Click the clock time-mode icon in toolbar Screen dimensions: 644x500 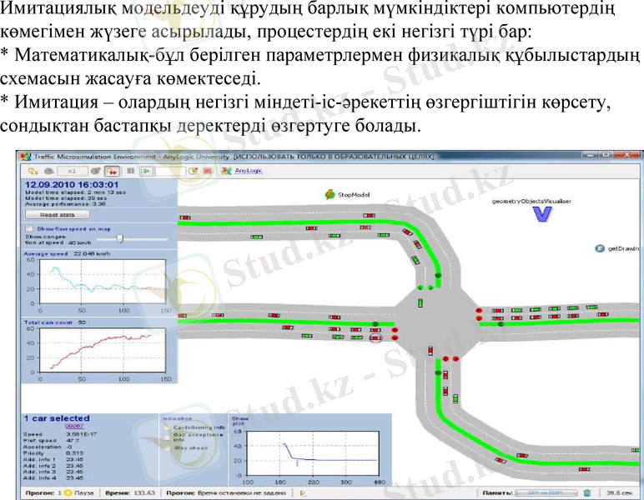[x=33, y=171]
